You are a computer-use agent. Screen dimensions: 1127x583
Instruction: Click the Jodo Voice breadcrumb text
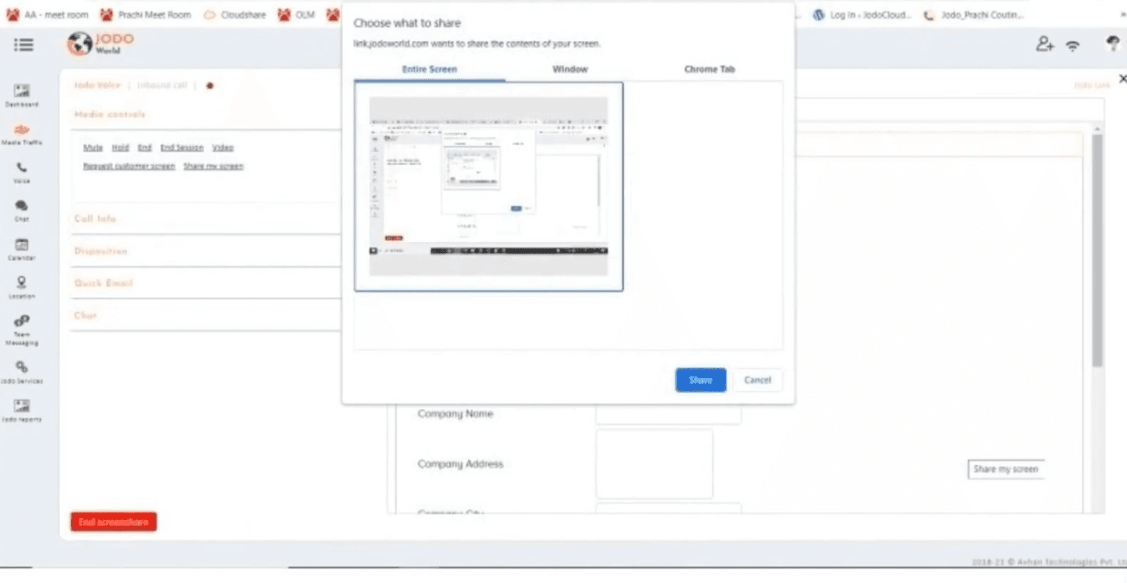point(97,85)
